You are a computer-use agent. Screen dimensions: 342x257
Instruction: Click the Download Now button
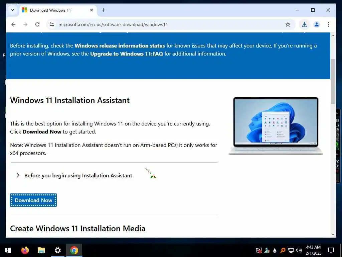(33, 200)
